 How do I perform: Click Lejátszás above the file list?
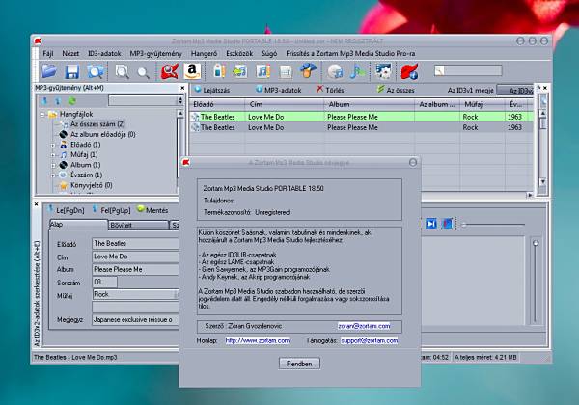[212, 90]
